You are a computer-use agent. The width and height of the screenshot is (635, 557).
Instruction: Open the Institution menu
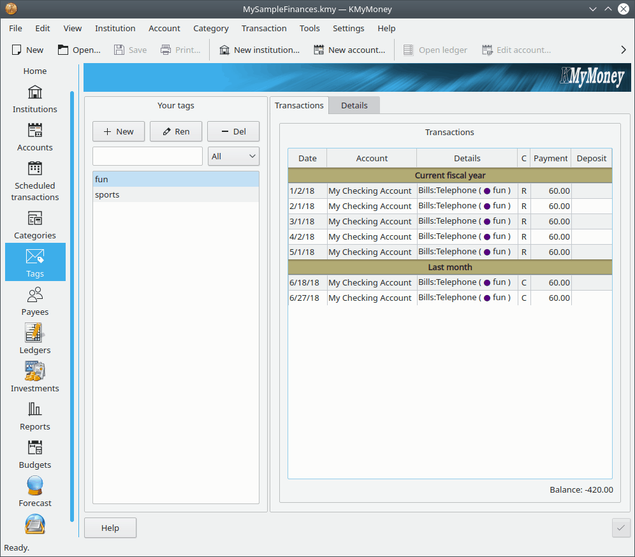[115, 28]
